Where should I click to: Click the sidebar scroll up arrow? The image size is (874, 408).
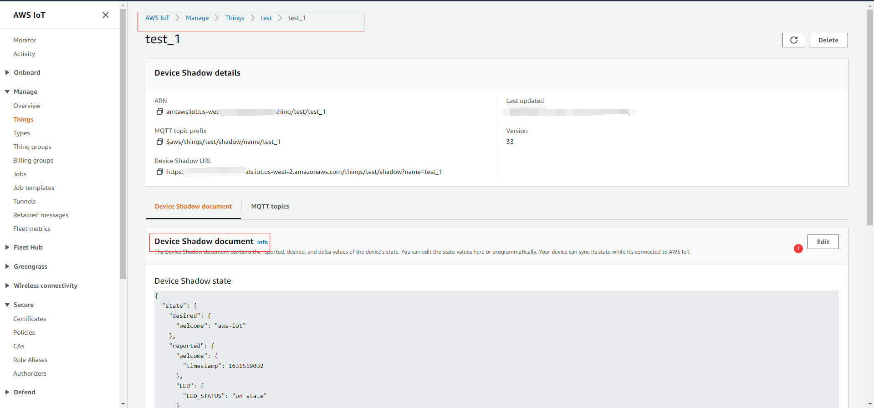pyautogui.click(x=123, y=5)
